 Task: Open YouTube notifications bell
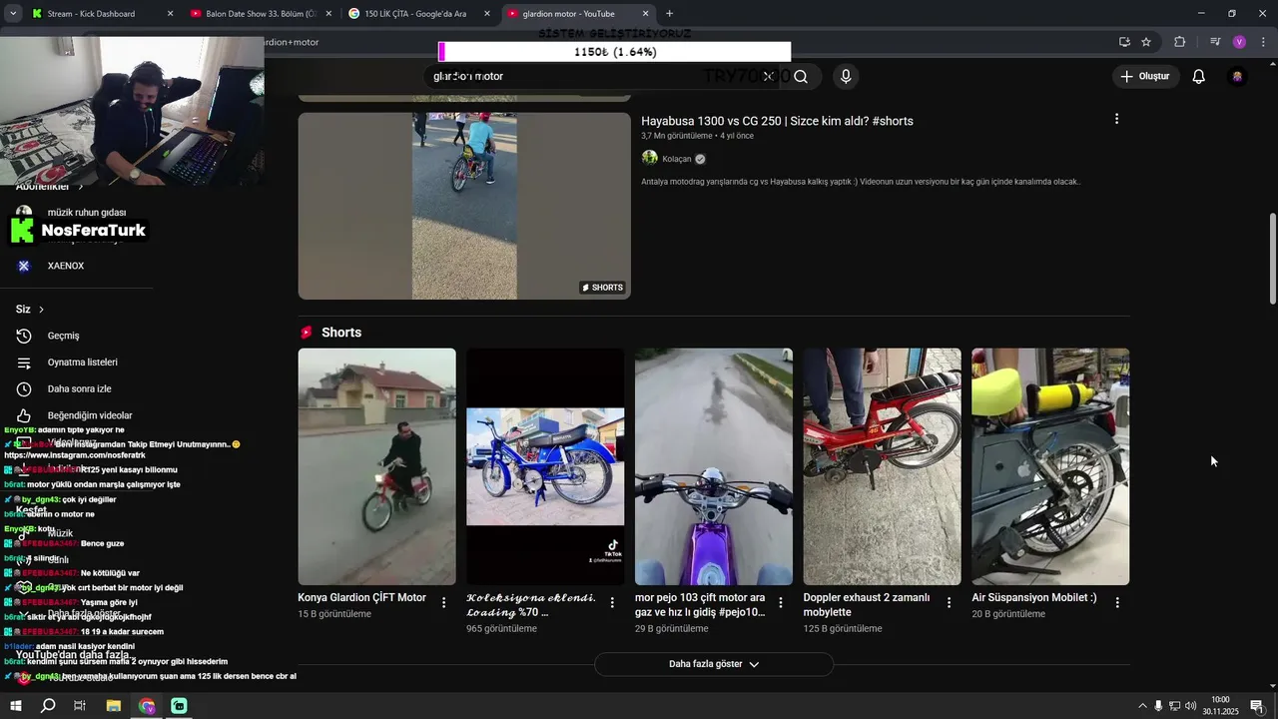tap(1199, 77)
